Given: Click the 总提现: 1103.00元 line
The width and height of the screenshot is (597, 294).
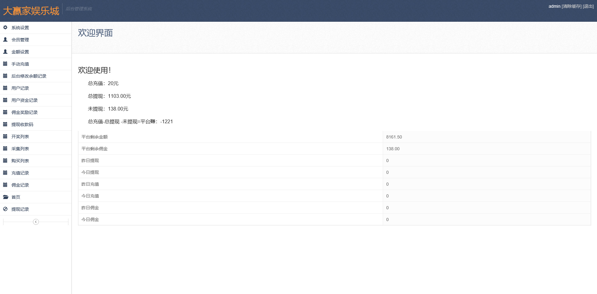Looking at the screenshot, I should (109, 96).
